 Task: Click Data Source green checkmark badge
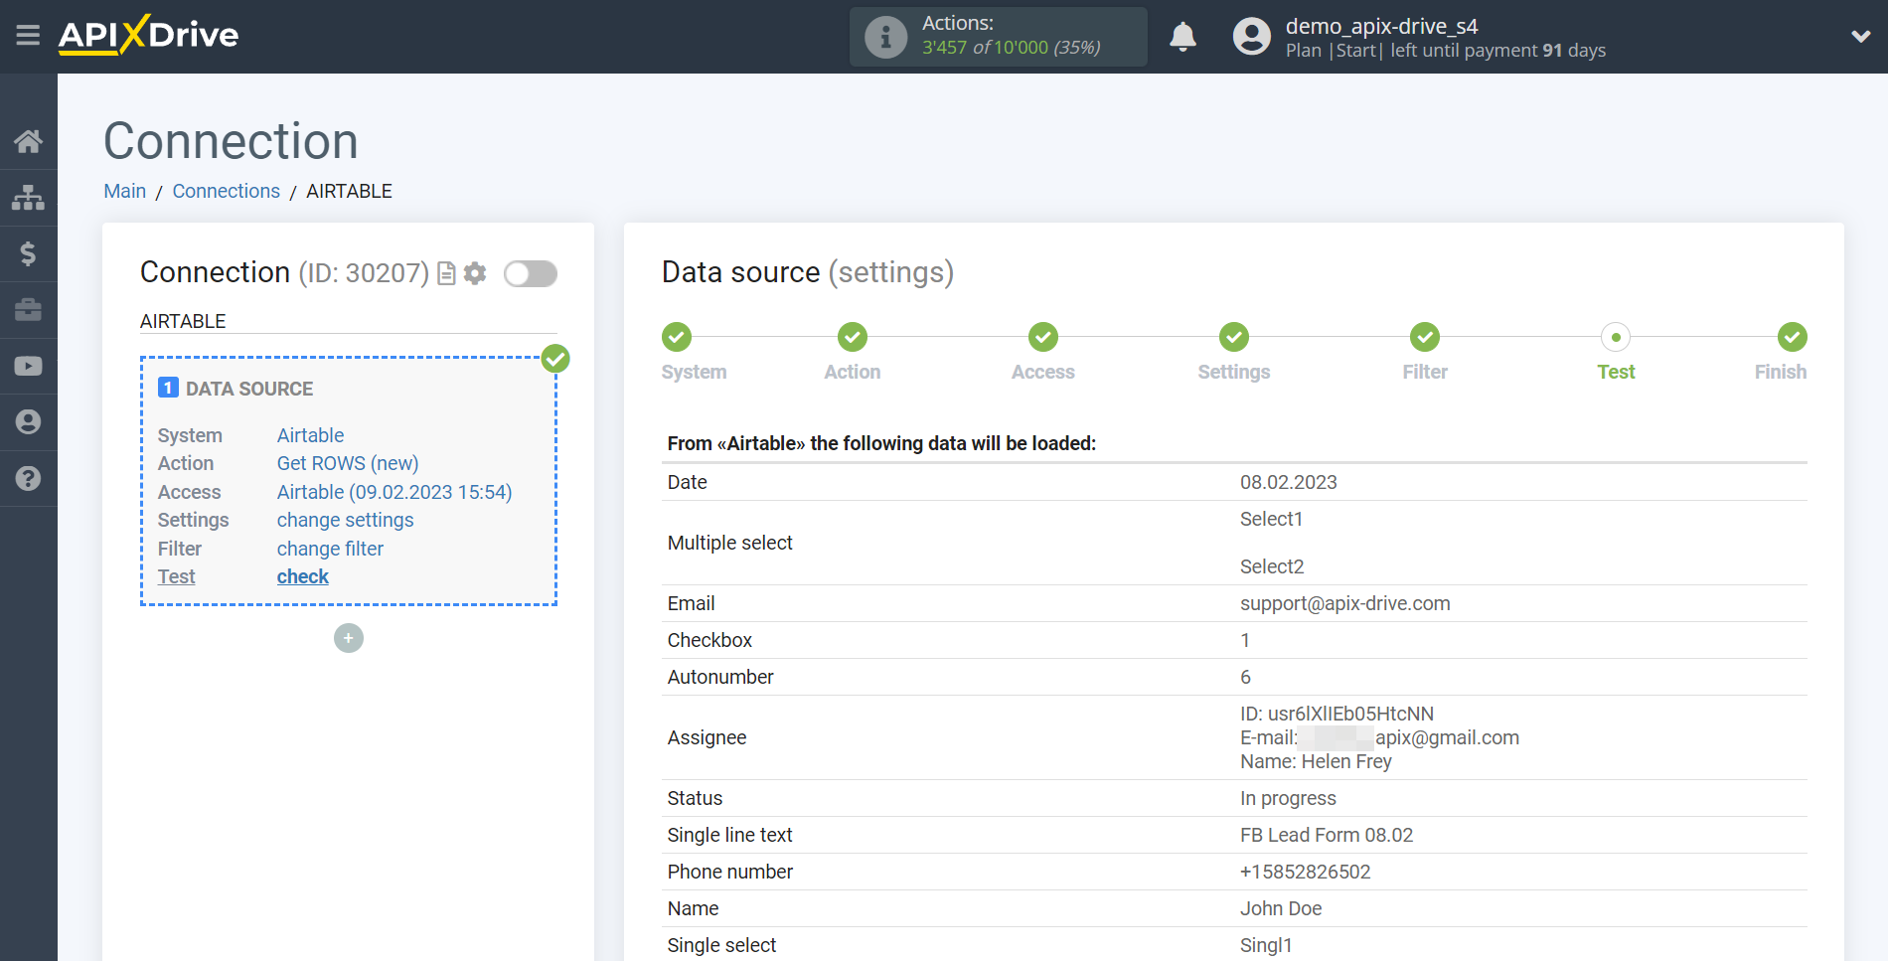point(555,359)
